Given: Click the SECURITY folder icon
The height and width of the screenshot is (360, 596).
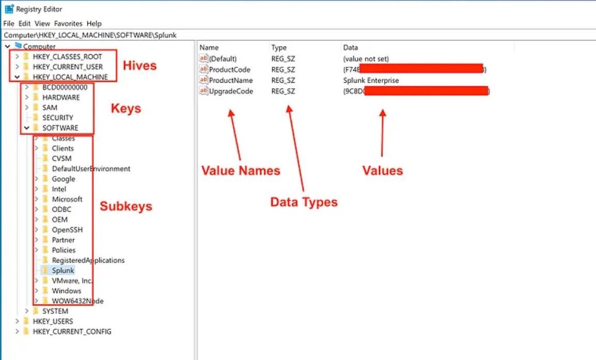Looking at the screenshot, I should (36, 117).
